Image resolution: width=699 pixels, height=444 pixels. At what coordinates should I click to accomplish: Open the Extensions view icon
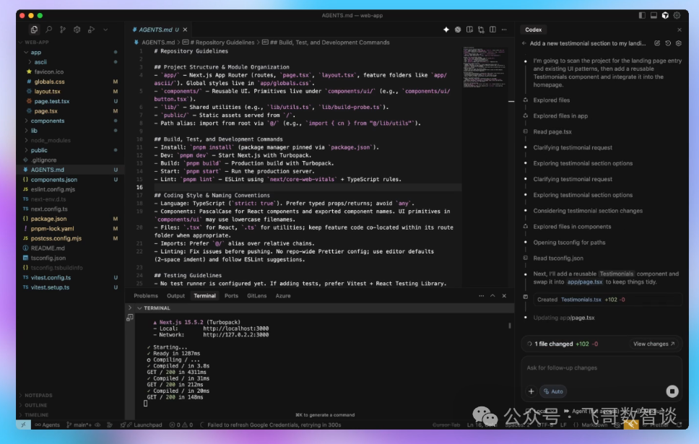tap(77, 30)
